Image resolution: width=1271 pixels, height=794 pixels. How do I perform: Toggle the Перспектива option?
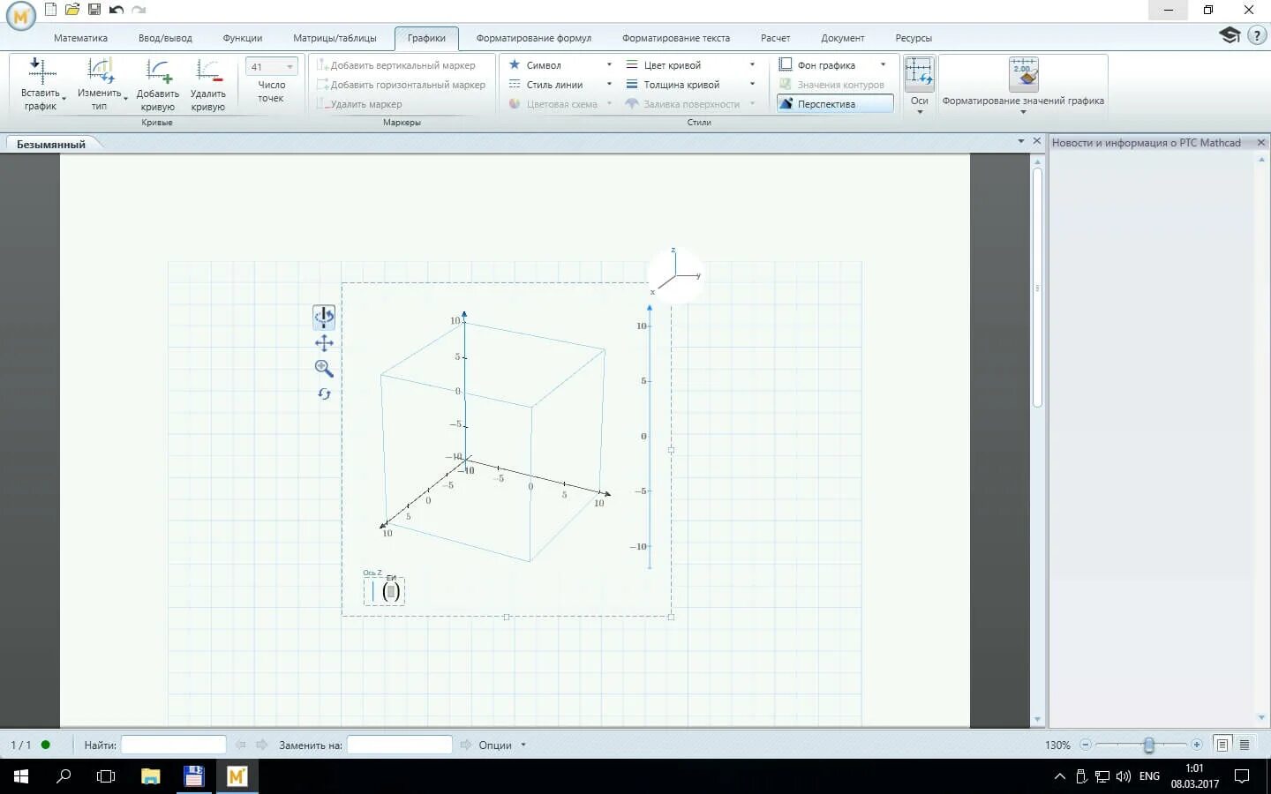pos(835,104)
